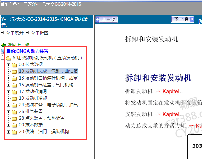Click the 菜单展开 list icon
This screenshot has width=202, height=159.
tap(2, 33)
